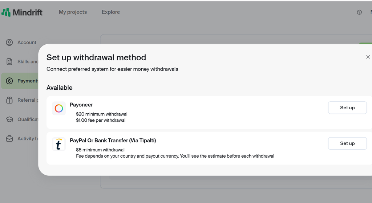Click the help question mark icon
The height and width of the screenshot is (203, 372).
[x=359, y=12]
